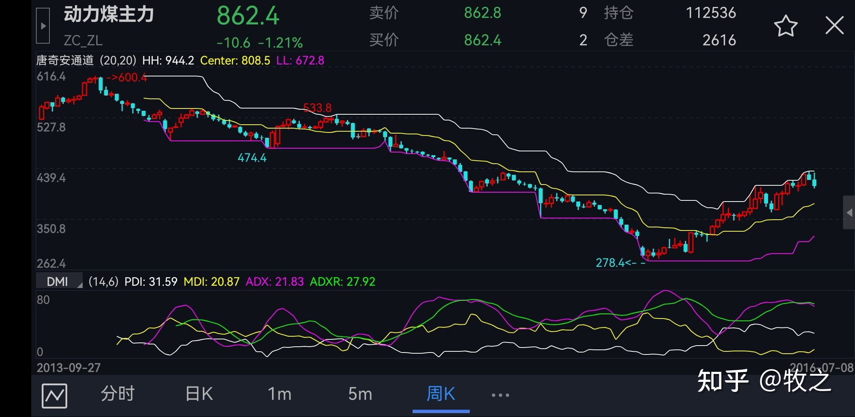Click the buy price 862.4
The height and width of the screenshot is (417, 855).
[482, 40]
